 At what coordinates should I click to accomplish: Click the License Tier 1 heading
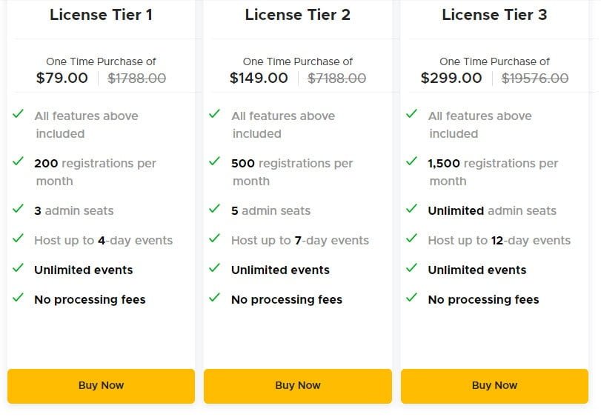tap(101, 15)
